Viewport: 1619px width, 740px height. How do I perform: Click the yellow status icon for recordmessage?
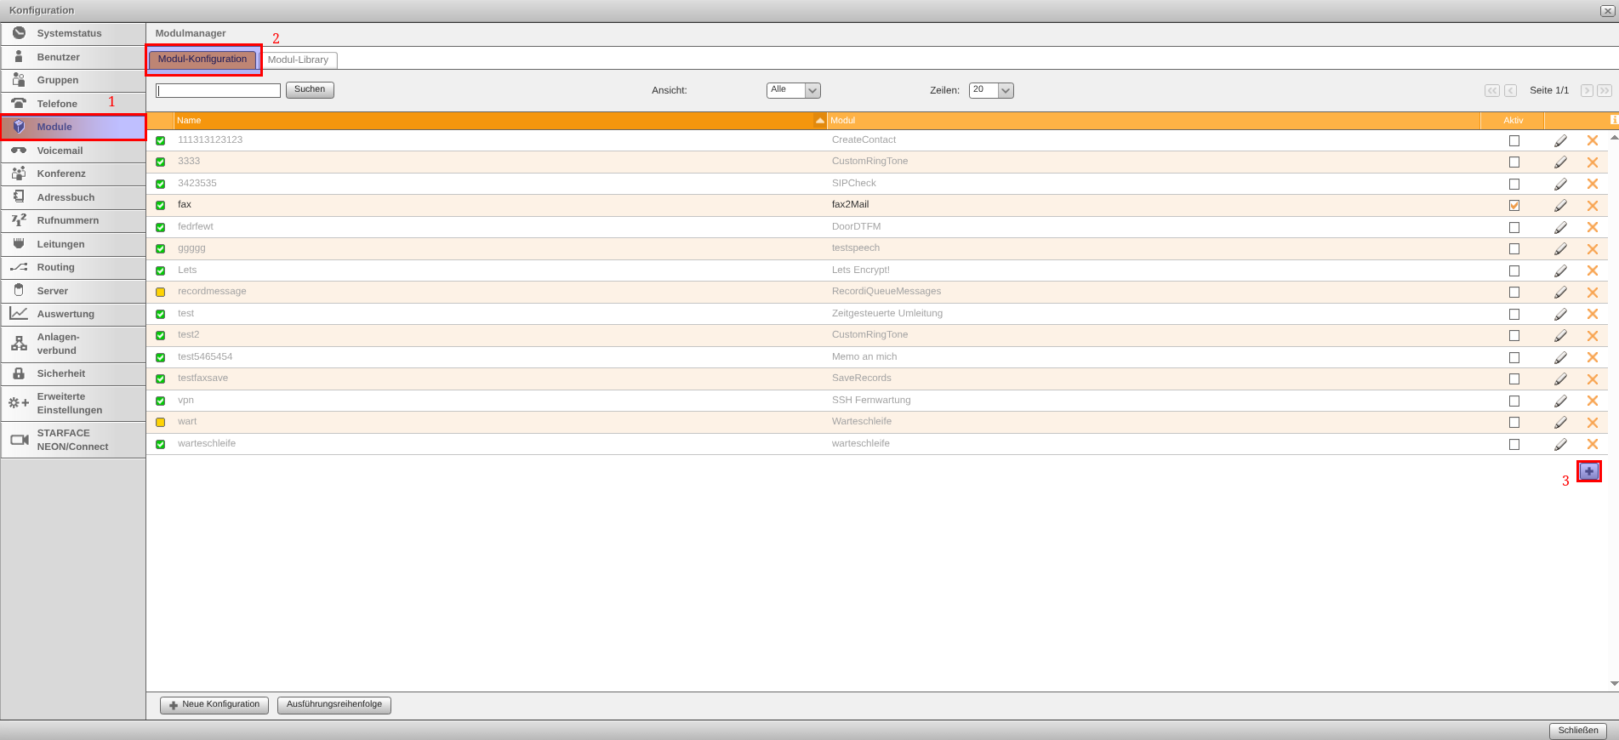coord(160,292)
